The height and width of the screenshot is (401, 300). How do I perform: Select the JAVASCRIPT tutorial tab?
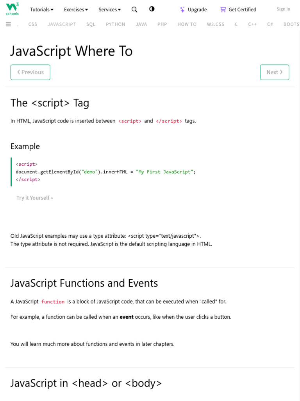pos(62,24)
